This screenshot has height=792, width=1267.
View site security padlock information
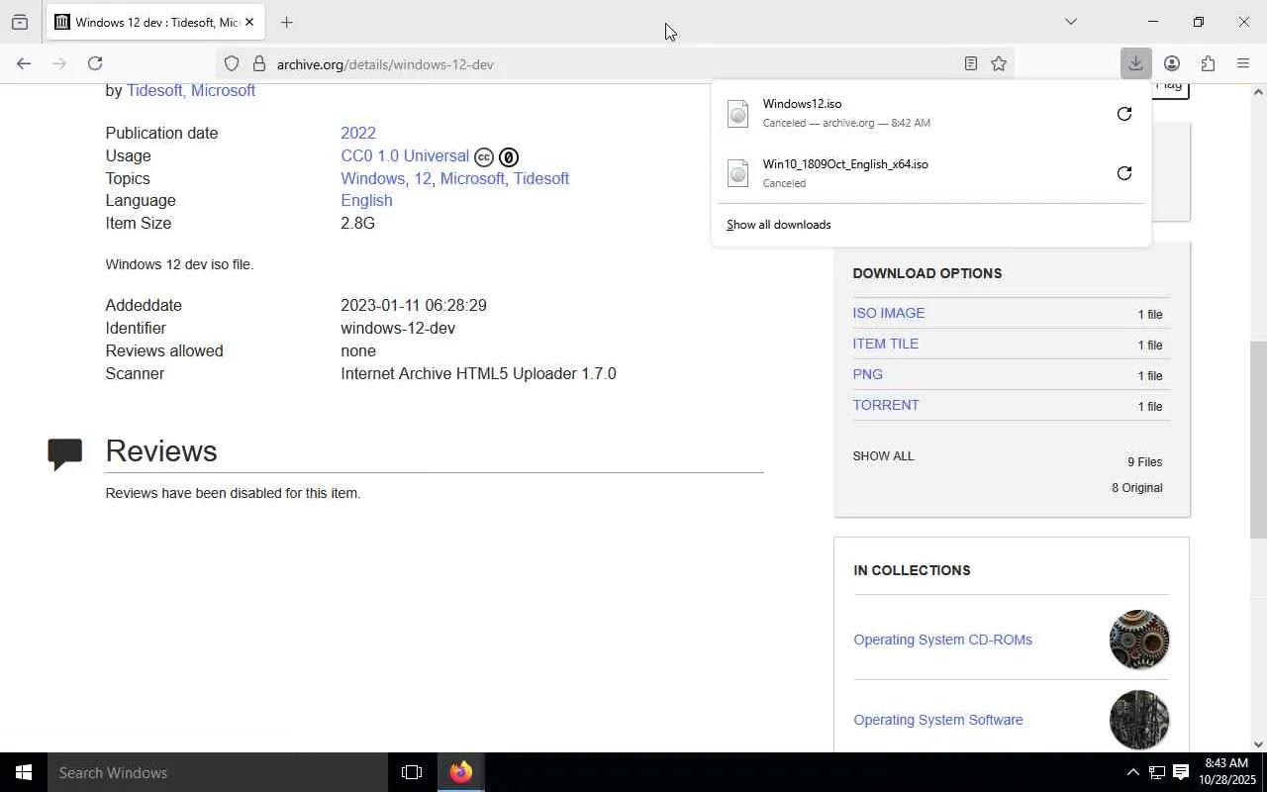tap(259, 63)
